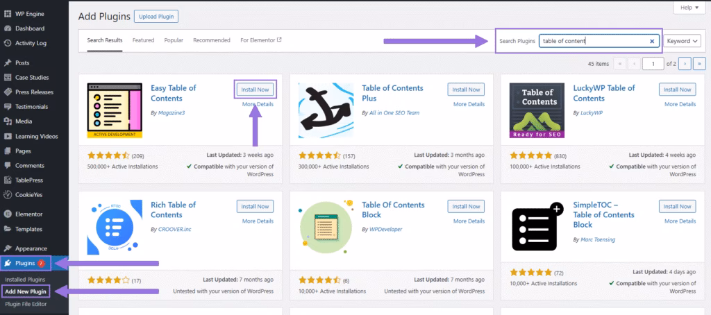The width and height of the screenshot is (711, 315).
Task: Open Media library icon in sidebar
Action: [8, 121]
